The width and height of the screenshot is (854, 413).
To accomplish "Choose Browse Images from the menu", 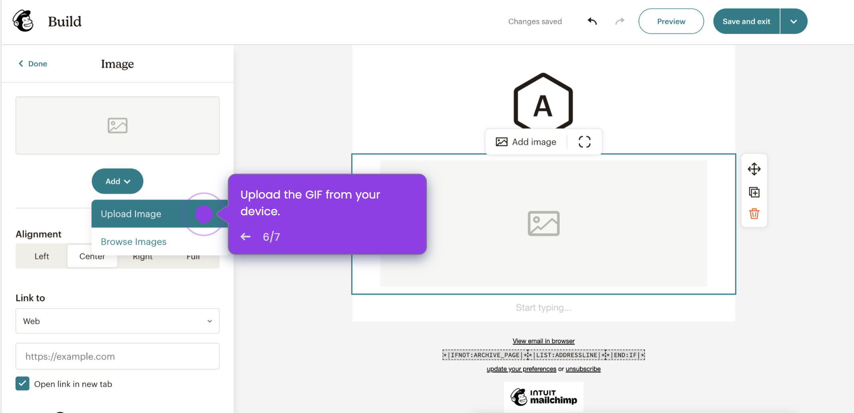I will tap(133, 241).
